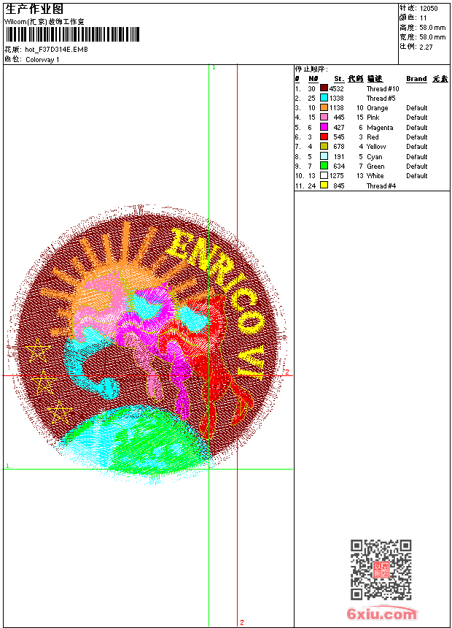Click the studio name 'Wilcom(汇京)装饰工作室'
Viewport: 452px width, 628px height.
point(44,22)
